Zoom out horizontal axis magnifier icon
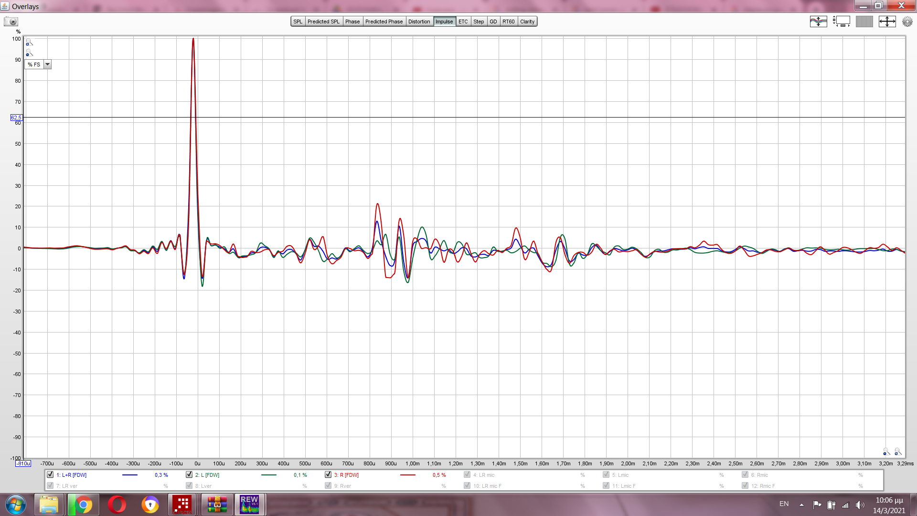 (886, 451)
